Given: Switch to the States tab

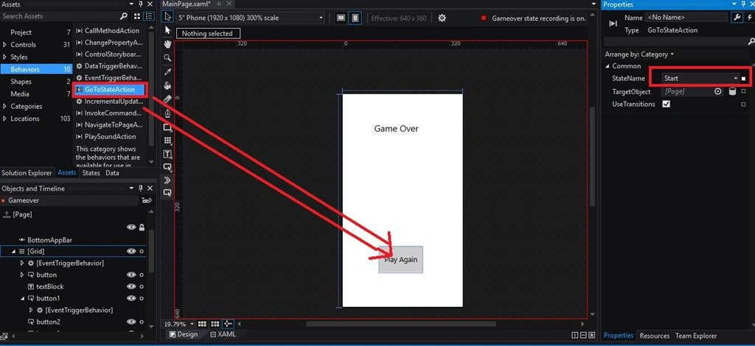Looking at the screenshot, I should (91, 173).
